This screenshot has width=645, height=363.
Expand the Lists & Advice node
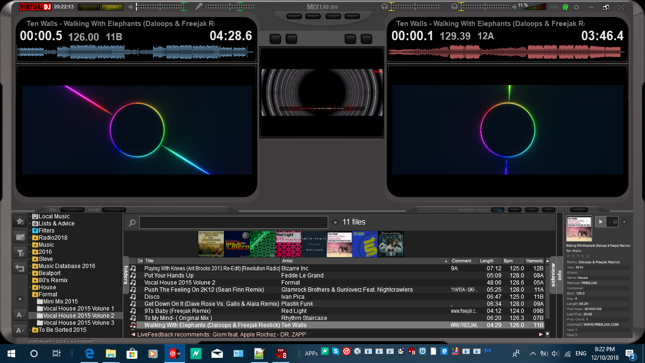[30, 224]
